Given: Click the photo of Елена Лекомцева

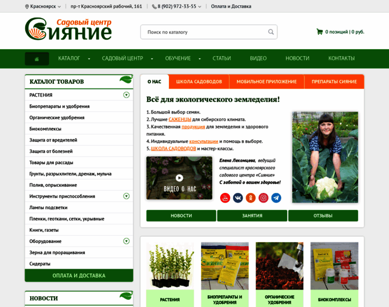Looking at the screenshot, I should point(325,157).
